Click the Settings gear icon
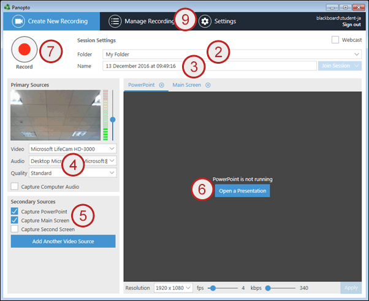 point(205,21)
